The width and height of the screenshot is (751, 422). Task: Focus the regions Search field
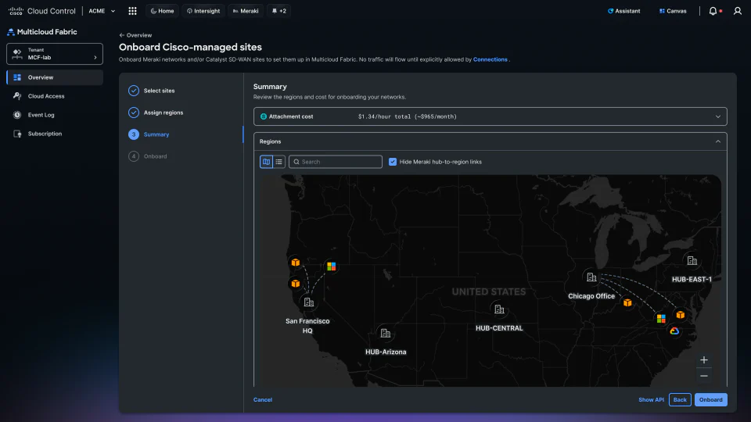pyautogui.click(x=336, y=162)
